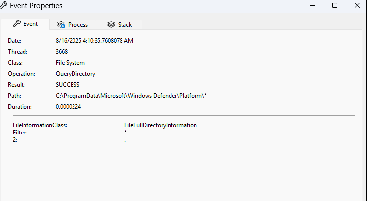Switch to the Process tab
Image resolution: width=367 pixels, height=201 pixels.
(73, 24)
